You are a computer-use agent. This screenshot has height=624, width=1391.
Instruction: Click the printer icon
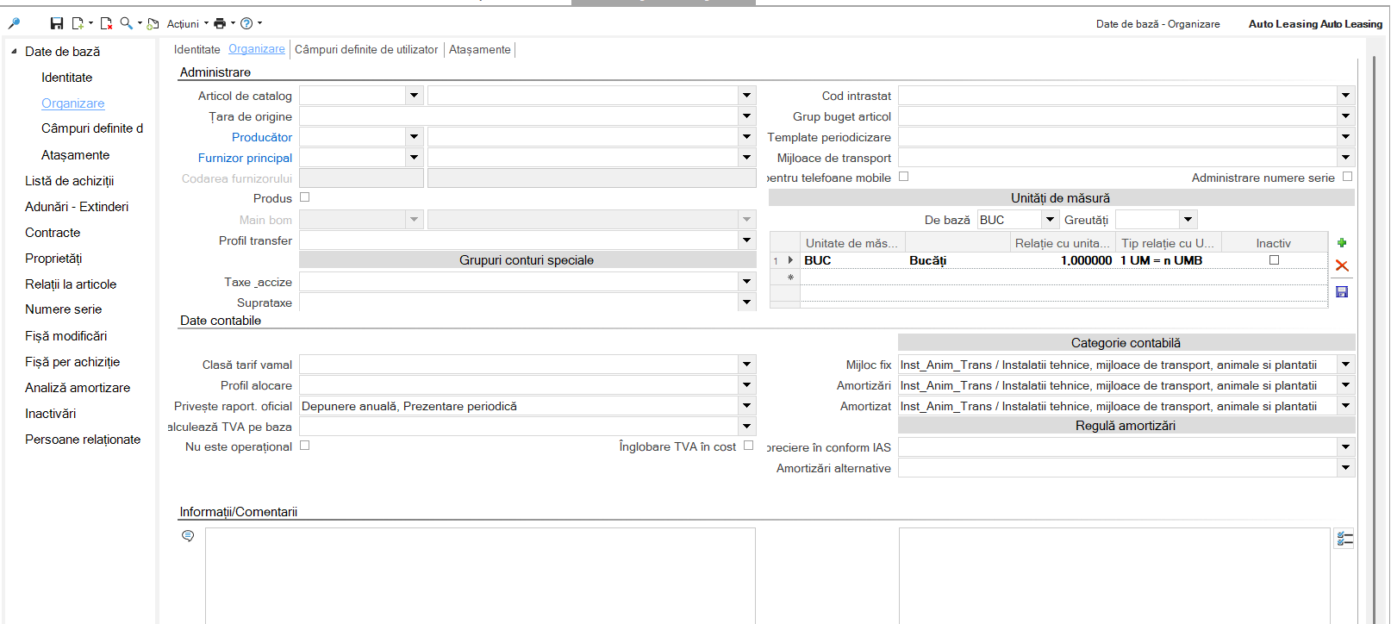pyautogui.click(x=220, y=23)
